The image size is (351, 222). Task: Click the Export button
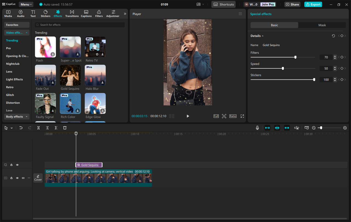coord(313,4)
